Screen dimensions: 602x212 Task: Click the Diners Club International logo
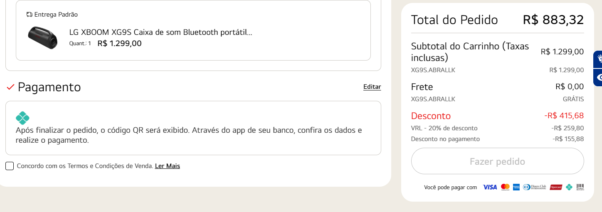534,187
